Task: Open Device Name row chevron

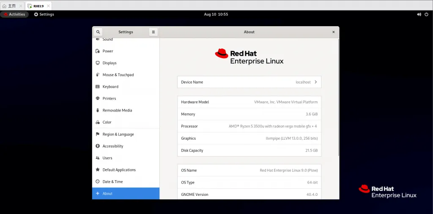Action: click(x=315, y=82)
